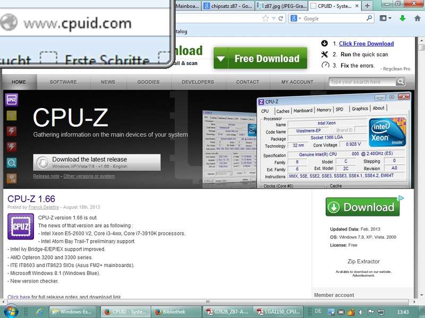Click the Google search magnifier icon

pyautogui.click(x=369, y=18)
